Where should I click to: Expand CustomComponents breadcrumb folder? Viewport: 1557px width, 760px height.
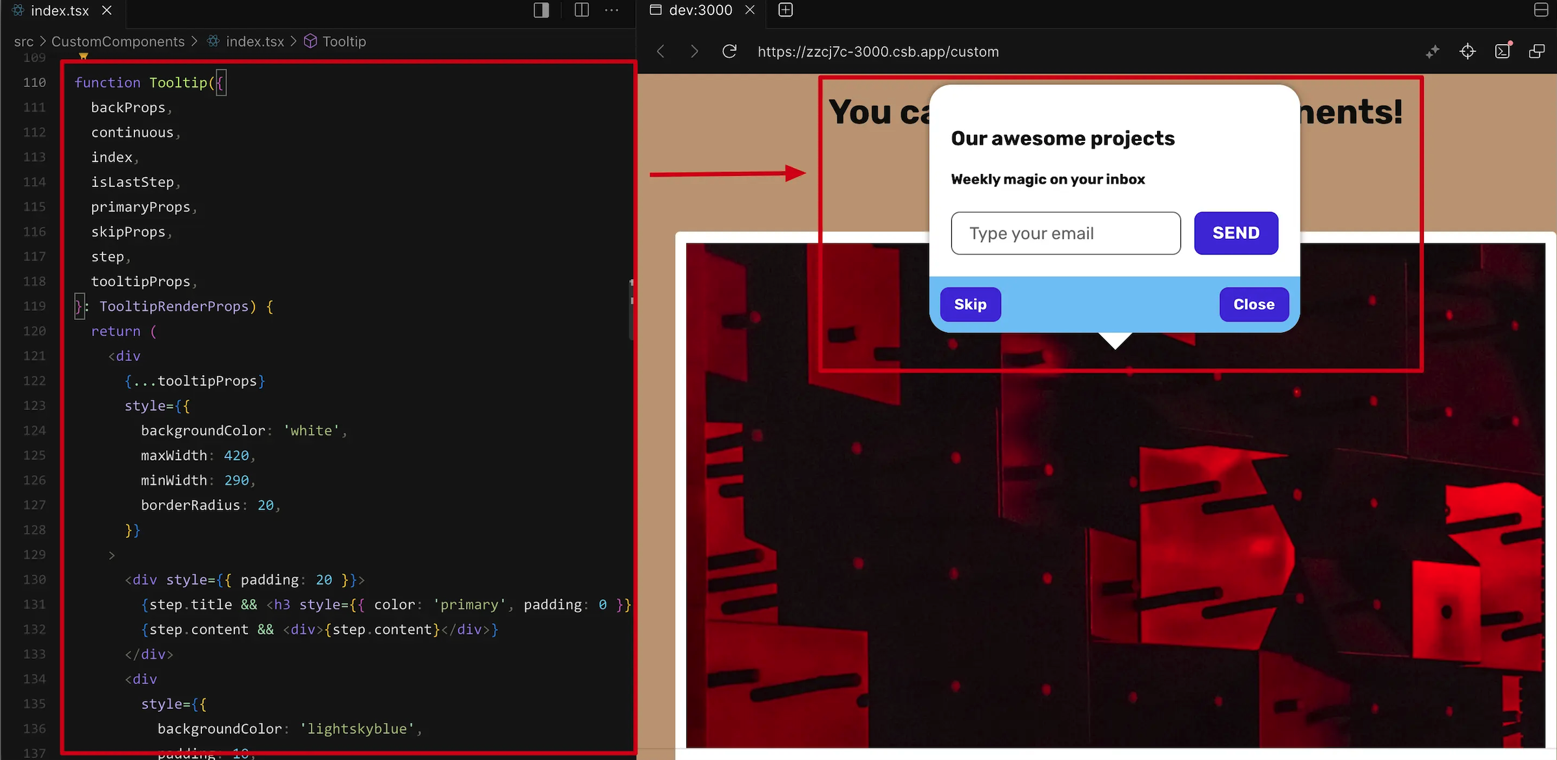pyautogui.click(x=118, y=42)
